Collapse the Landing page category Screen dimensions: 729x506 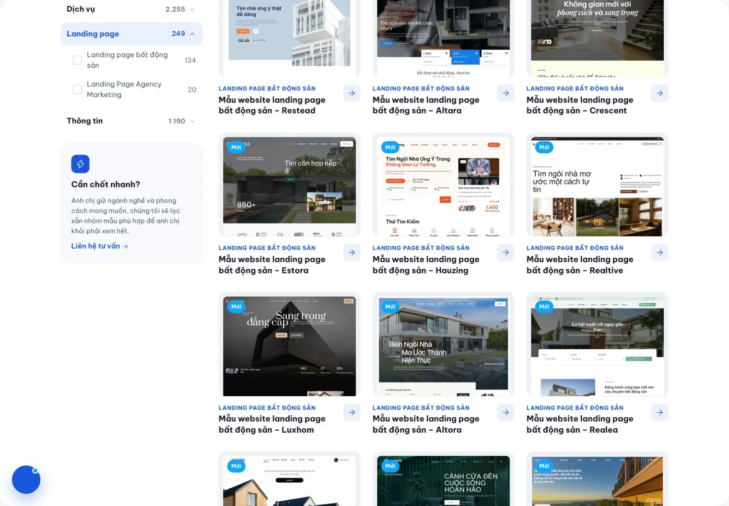pos(131,34)
